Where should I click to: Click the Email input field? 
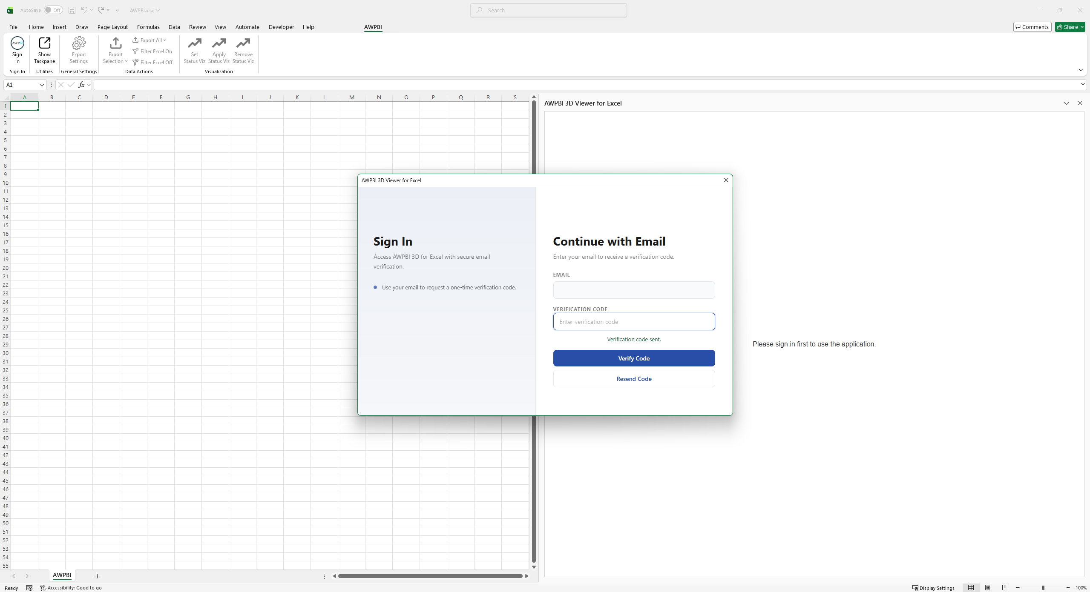[x=634, y=290]
